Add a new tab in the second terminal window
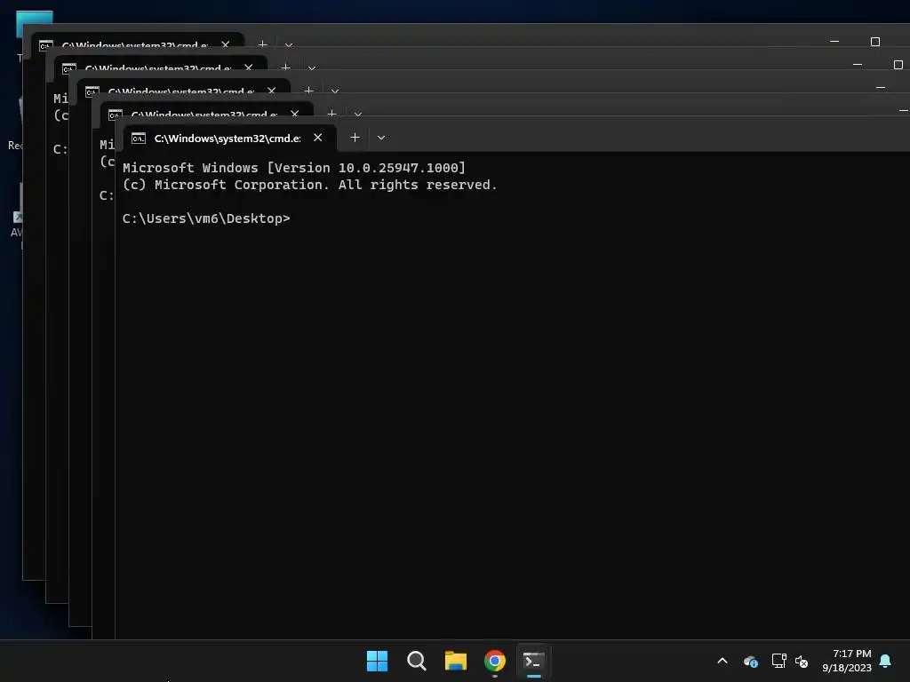The image size is (910, 682). (x=332, y=113)
